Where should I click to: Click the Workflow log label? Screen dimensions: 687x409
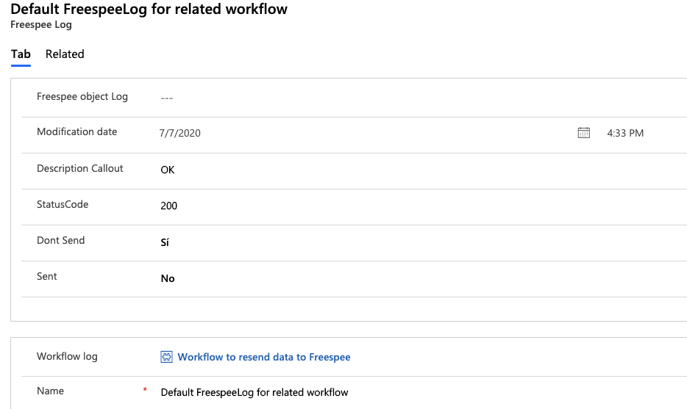pos(67,357)
